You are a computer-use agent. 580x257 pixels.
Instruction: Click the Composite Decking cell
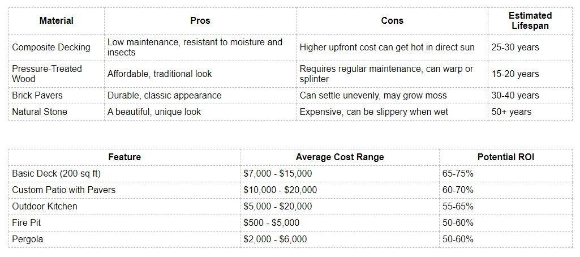point(57,48)
